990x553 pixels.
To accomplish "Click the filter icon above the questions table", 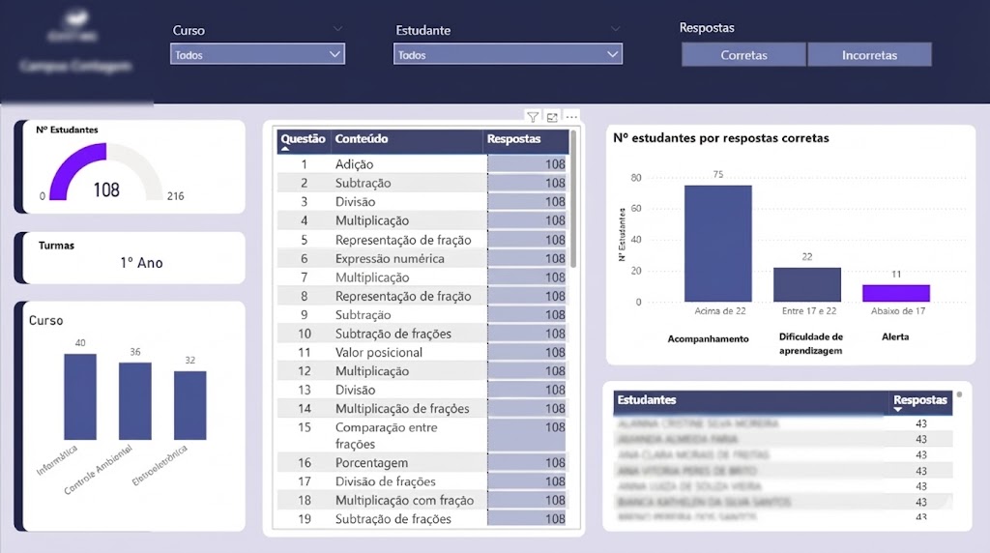I will point(533,117).
